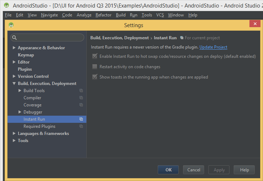This screenshot has height=181, width=263.
Task: Click the settings search field
Action: (x=47, y=37)
